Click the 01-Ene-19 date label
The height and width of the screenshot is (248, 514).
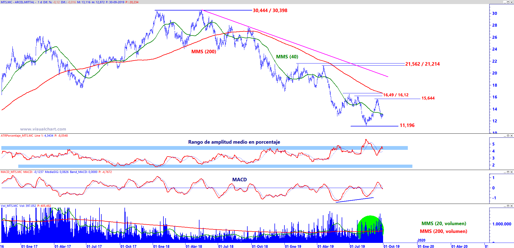(293, 246)
